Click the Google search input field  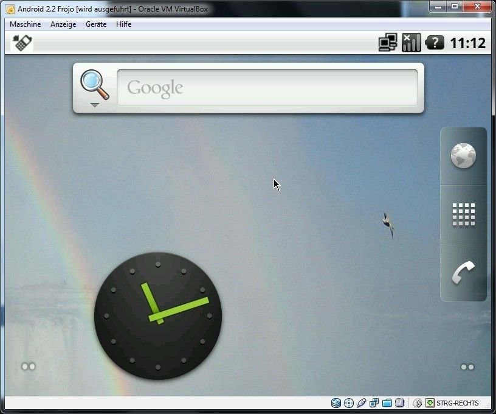click(267, 88)
